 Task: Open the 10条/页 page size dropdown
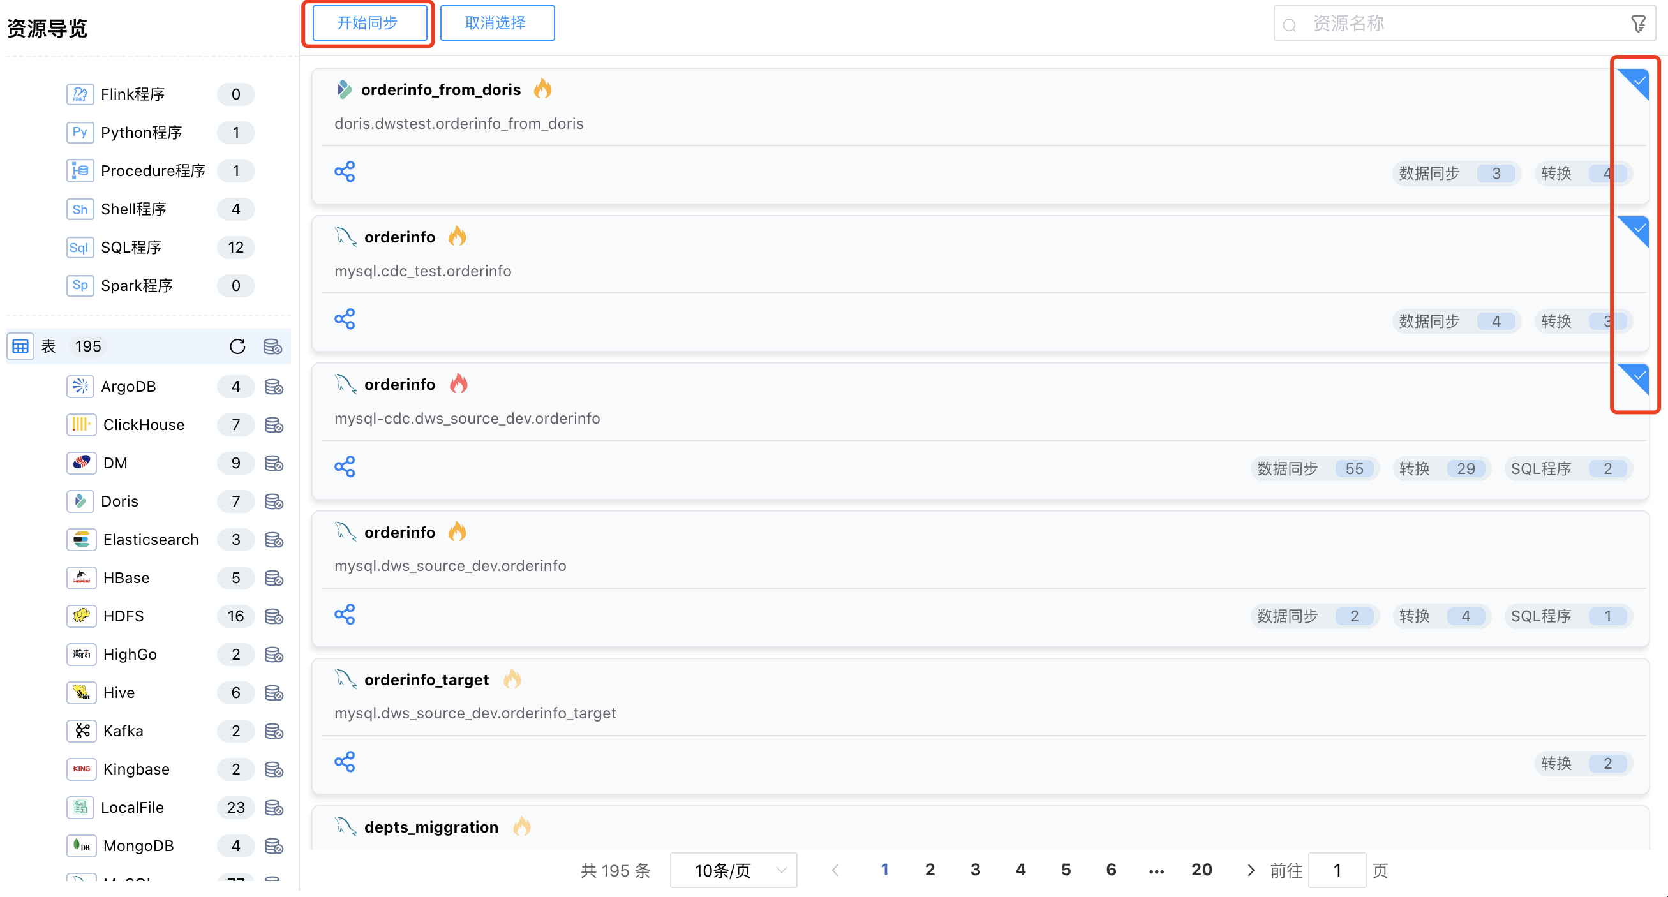pyautogui.click(x=733, y=870)
